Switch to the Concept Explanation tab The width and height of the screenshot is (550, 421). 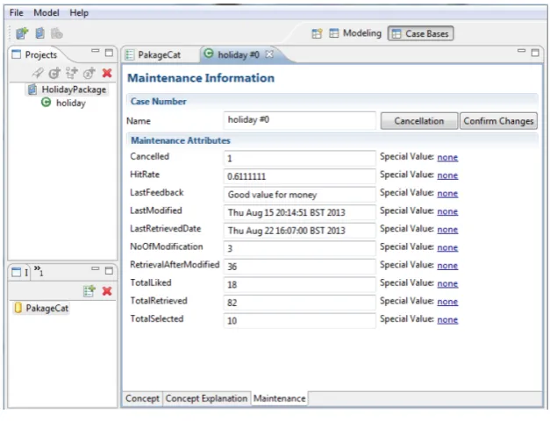pos(206,398)
